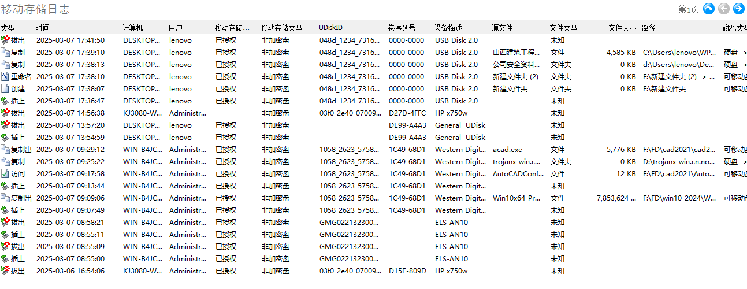Click the plug-in icon in the 09:13:44 row
Viewport: 747px width, 289px height.
coord(5,186)
